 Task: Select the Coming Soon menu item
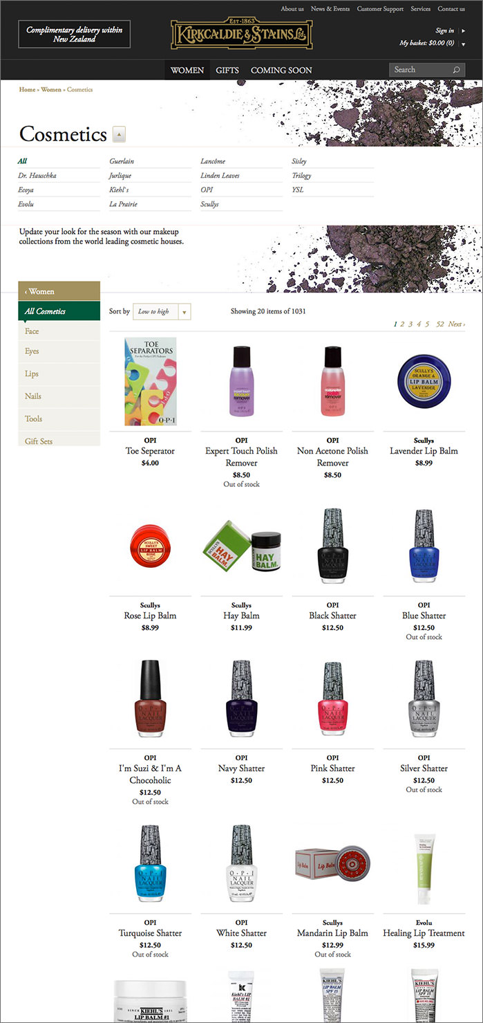pos(281,70)
